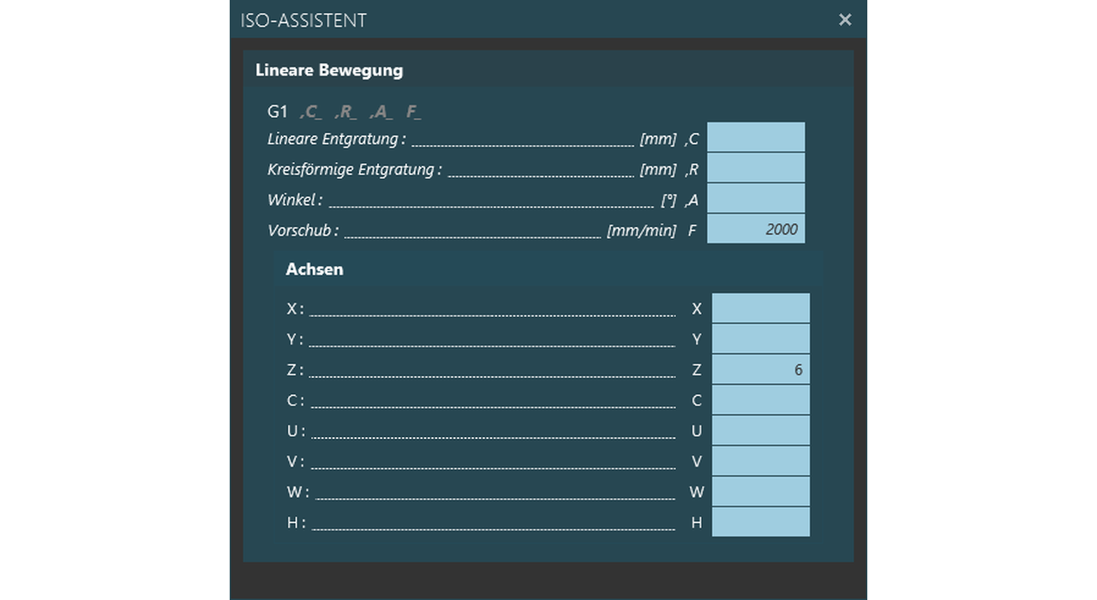Click the G1 command label
The image size is (1097, 600).
pos(278,111)
